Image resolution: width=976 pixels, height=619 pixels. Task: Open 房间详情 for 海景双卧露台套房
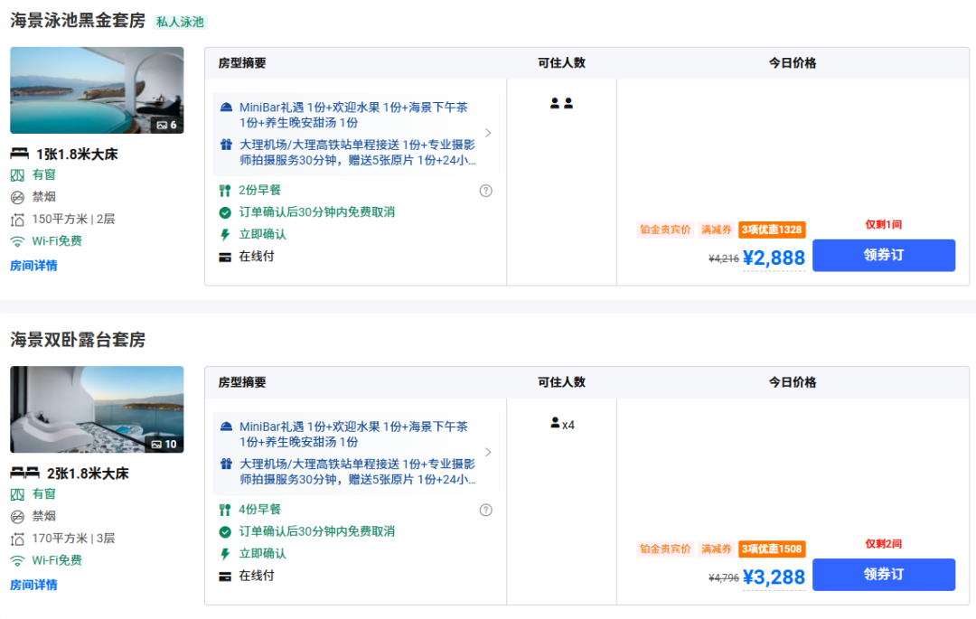coord(33,585)
